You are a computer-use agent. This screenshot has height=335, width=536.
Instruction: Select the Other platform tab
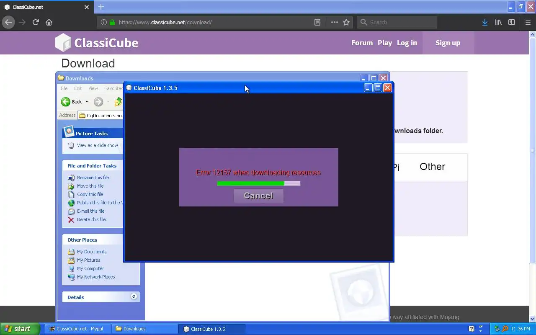(432, 167)
